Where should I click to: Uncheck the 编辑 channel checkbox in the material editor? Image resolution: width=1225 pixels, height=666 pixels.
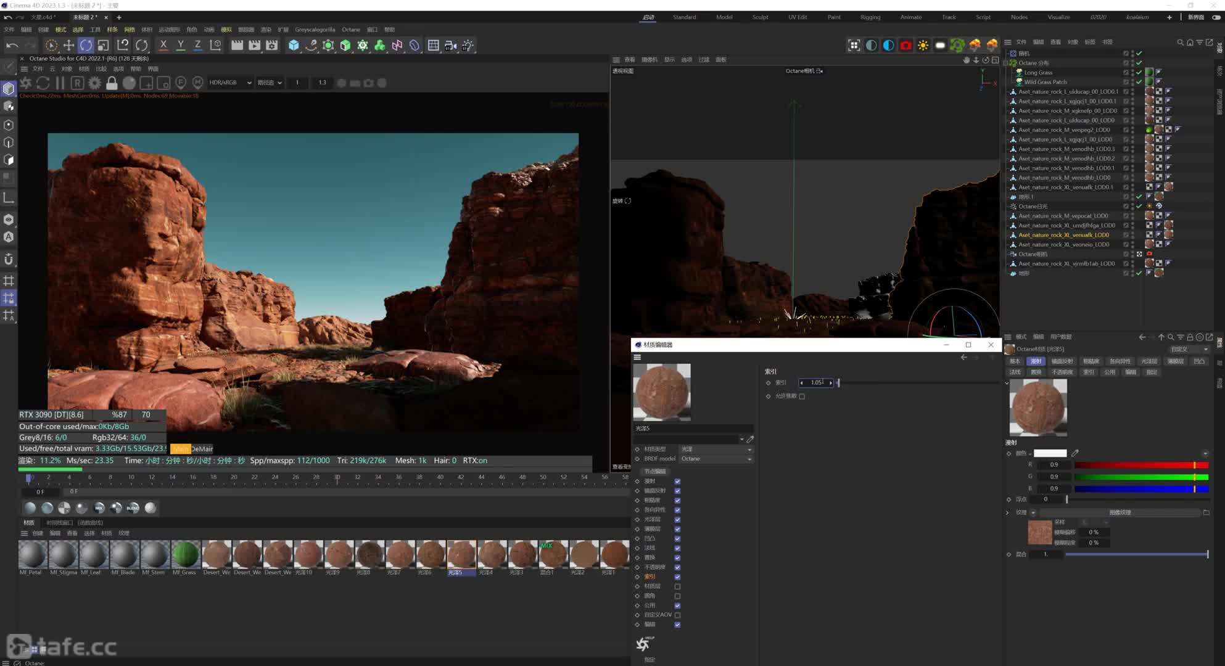[677, 625]
